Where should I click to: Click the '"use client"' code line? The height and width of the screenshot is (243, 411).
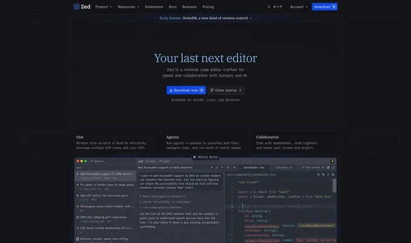248,182
